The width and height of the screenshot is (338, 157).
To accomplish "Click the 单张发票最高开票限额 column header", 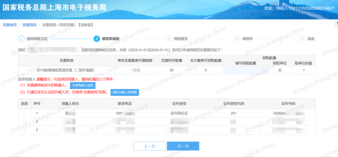I will (x=135, y=61).
